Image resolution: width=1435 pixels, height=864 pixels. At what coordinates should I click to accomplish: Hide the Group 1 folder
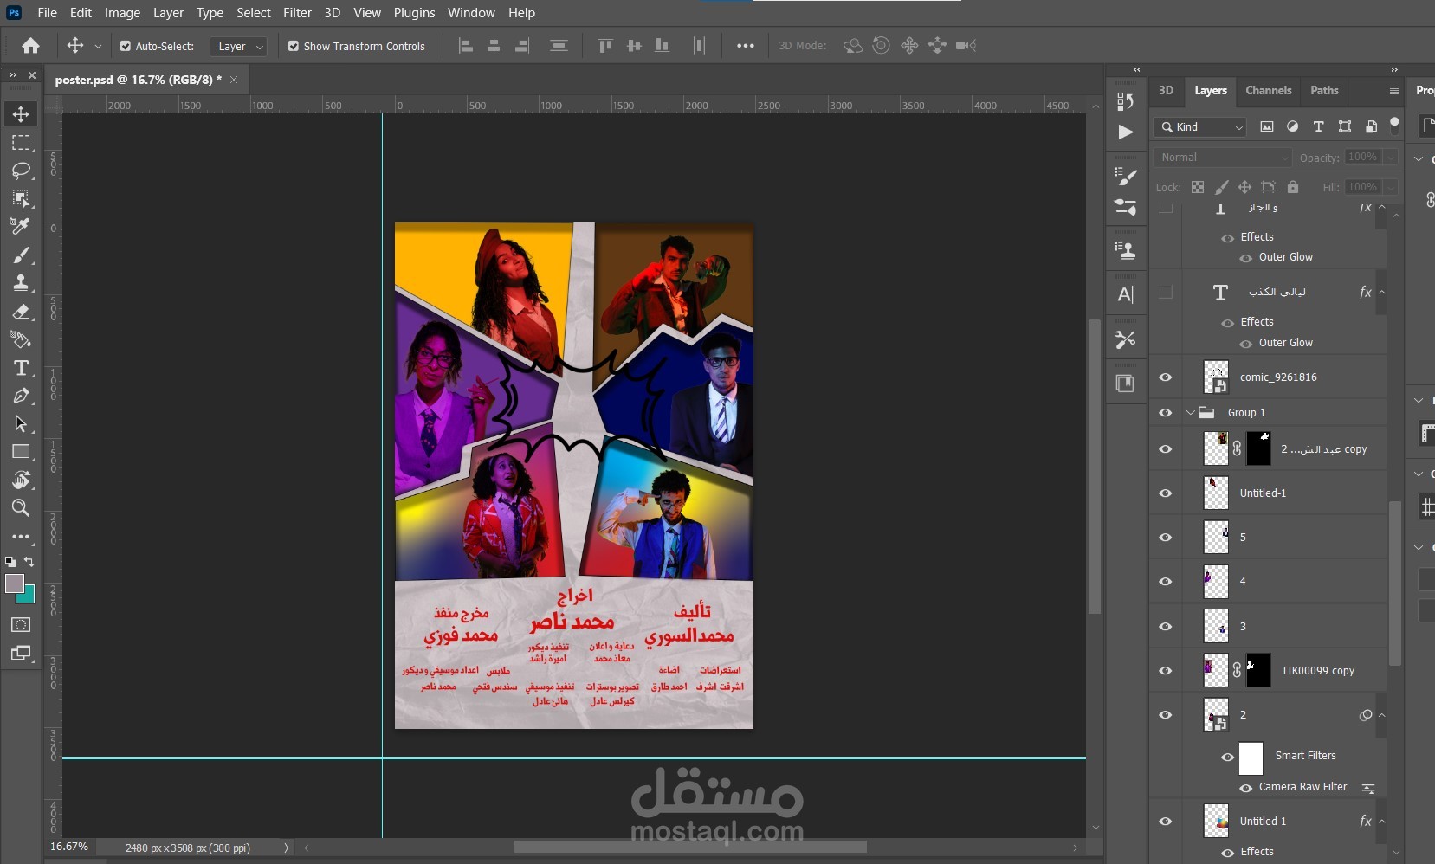[x=1166, y=413]
